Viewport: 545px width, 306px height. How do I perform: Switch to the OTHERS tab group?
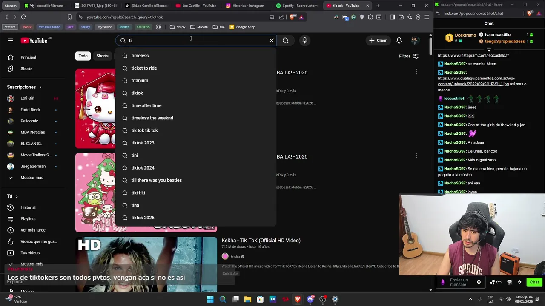[143, 27]
